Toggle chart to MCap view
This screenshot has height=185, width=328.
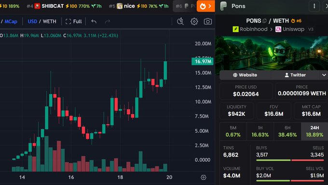(x=11, y=22)
